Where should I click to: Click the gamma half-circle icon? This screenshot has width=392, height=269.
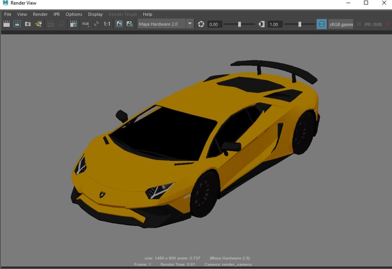pyautogui.click(x=261, y=25)
